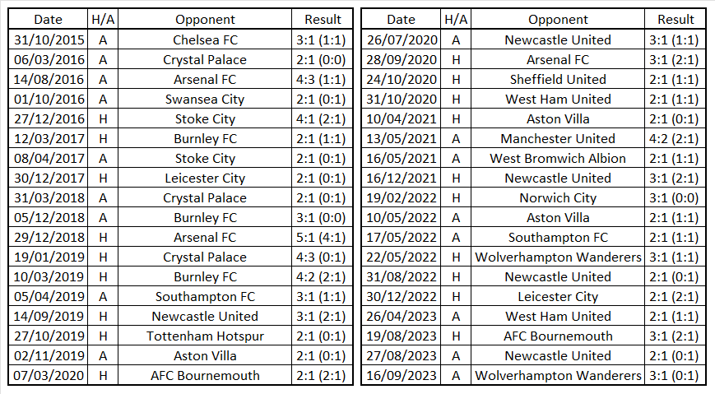Select the Norwich City cell
The width and height of the screenshot is (715, 394).
[x=558, y=198]
